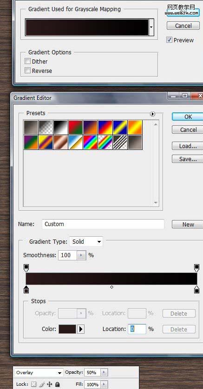Select the left opacity stop above gradient
Image resolution: width=203 pixels, height=389 pixels.
(26, 268)
